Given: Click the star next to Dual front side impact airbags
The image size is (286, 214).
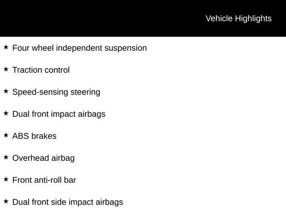Looking at the screenshot, I should click(6, 202).
